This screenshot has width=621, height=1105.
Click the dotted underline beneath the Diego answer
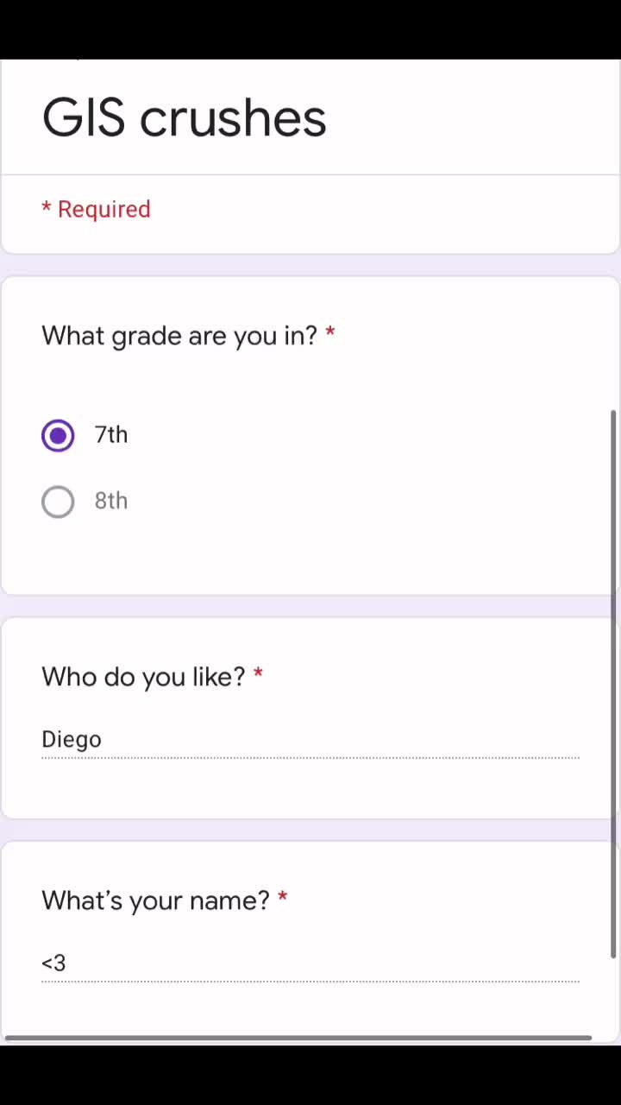310,758
